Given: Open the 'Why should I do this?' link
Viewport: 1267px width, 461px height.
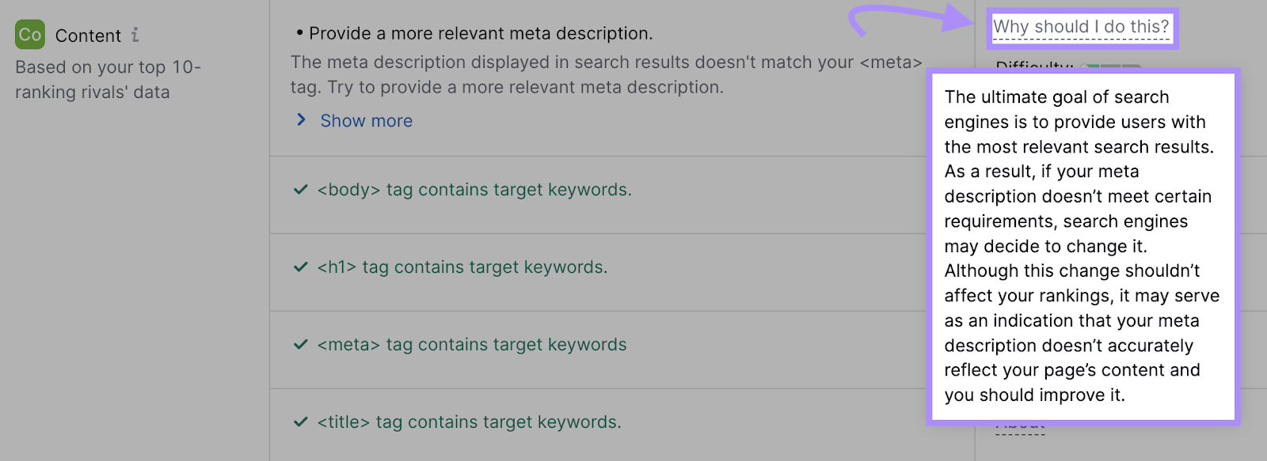Looking at the screenshot, I should point(1081,27).
